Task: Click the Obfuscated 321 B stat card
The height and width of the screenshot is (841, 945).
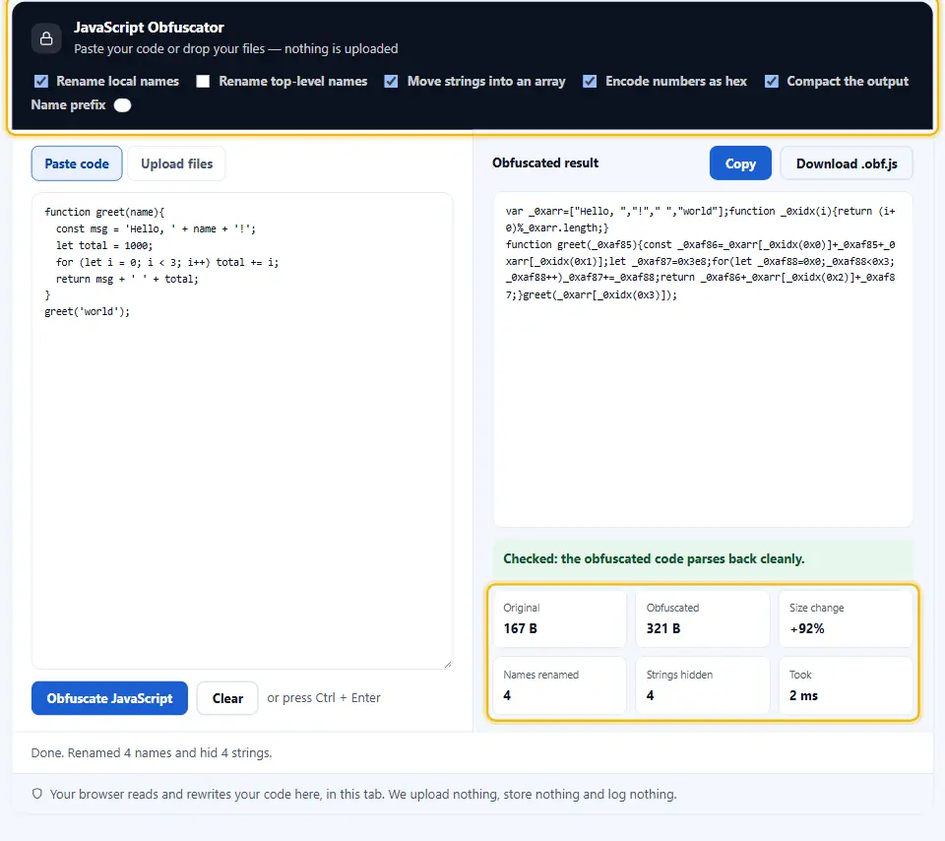Action: pos(703,618)
